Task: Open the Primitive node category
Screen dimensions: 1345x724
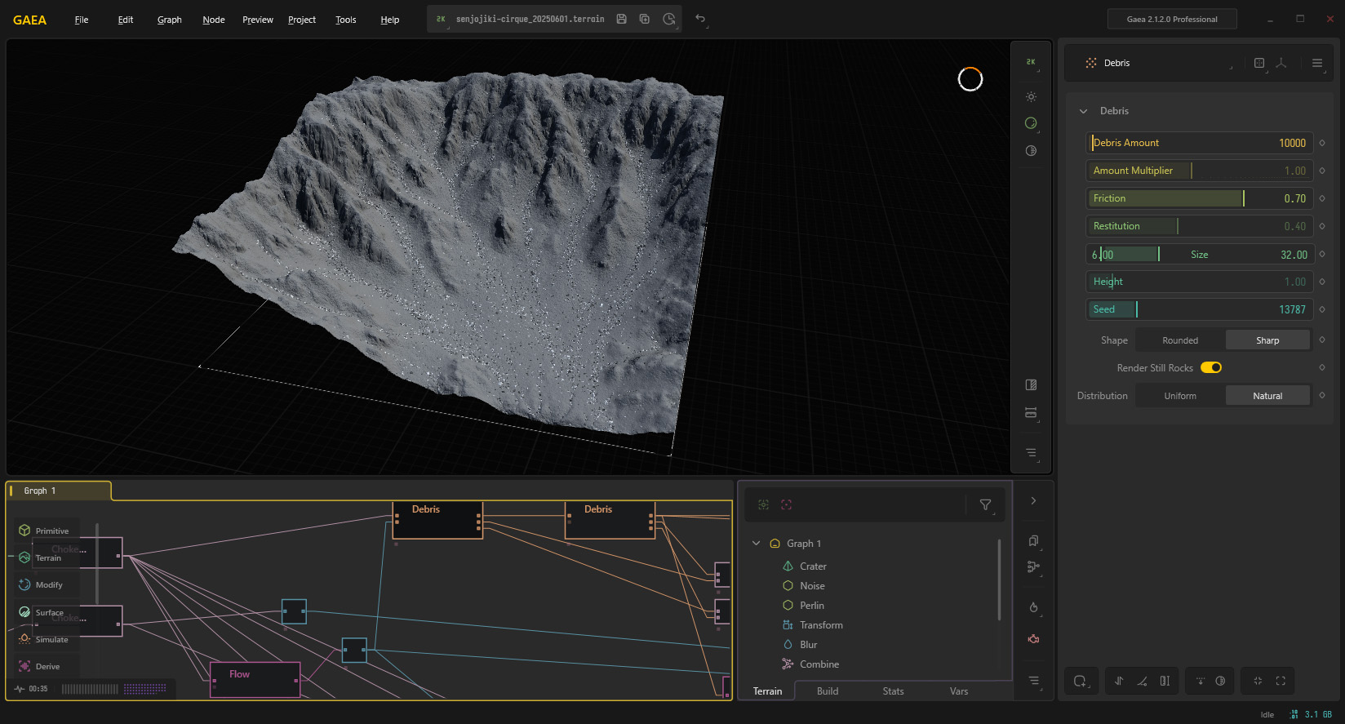Action: coord(47,531)
